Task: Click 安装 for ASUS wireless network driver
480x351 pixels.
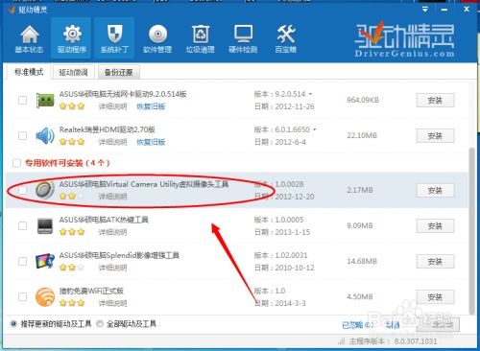Action: tap(435, 101)
